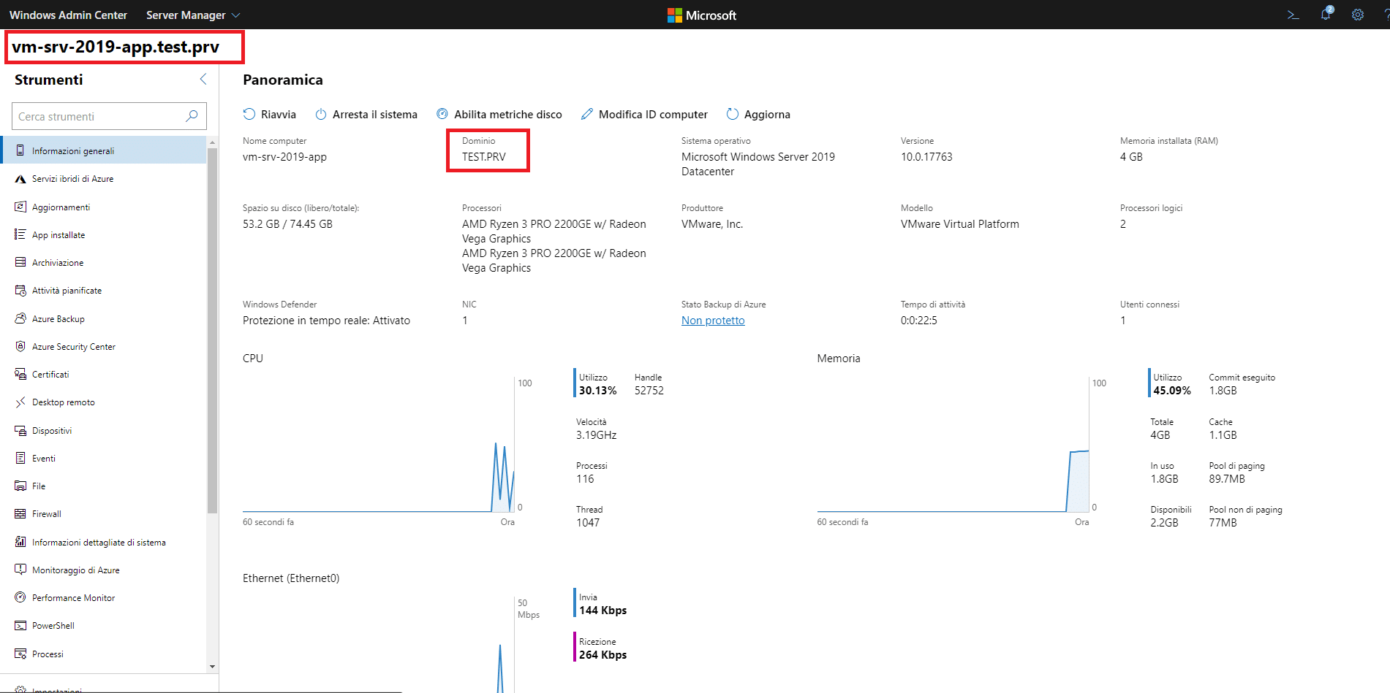Click the tools list scroll down arrow
1390x693 pixels.
(x=212, y=666)
